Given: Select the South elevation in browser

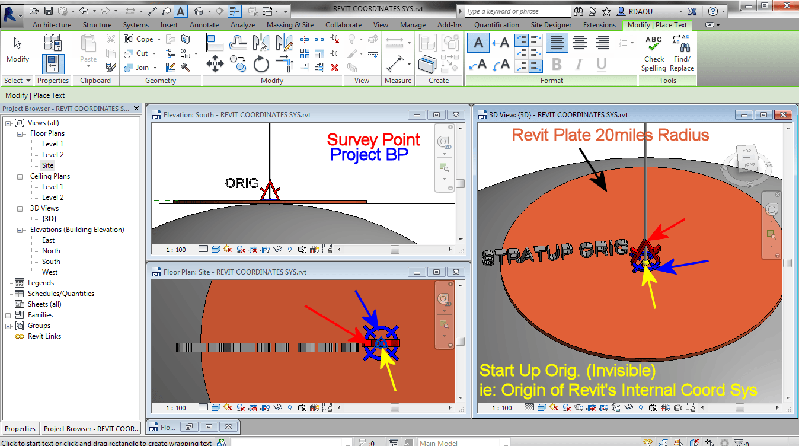Looking at the screenshot, I should [x=51, y=262].
